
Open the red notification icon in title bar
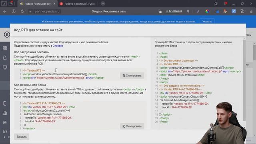pos(226,4)
